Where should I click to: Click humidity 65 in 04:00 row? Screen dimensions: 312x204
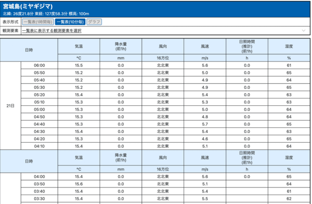[x=289, y=177]
